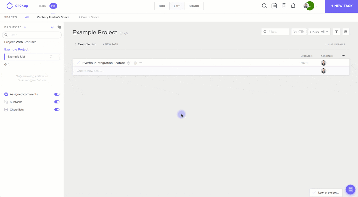Click Example Project title heading

tap(95, 32)
